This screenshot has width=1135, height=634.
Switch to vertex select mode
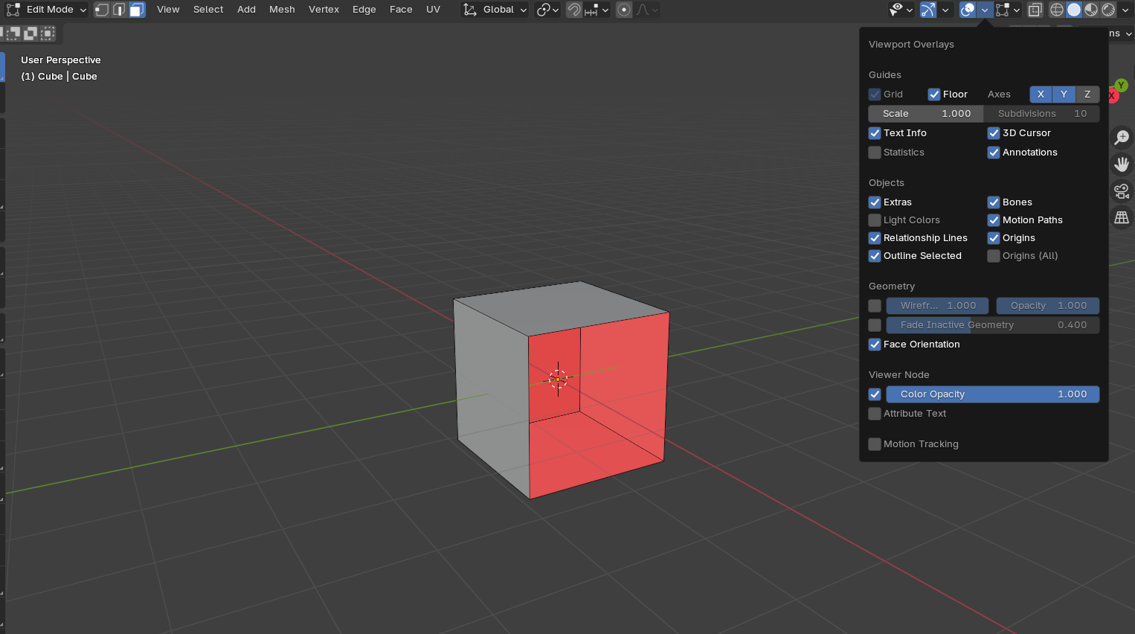(x=102, y=10)
